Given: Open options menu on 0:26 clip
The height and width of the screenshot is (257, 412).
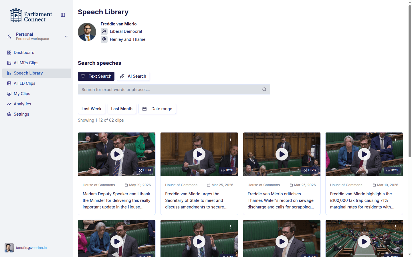Looking at the screenshot, I should click(313, 139).
